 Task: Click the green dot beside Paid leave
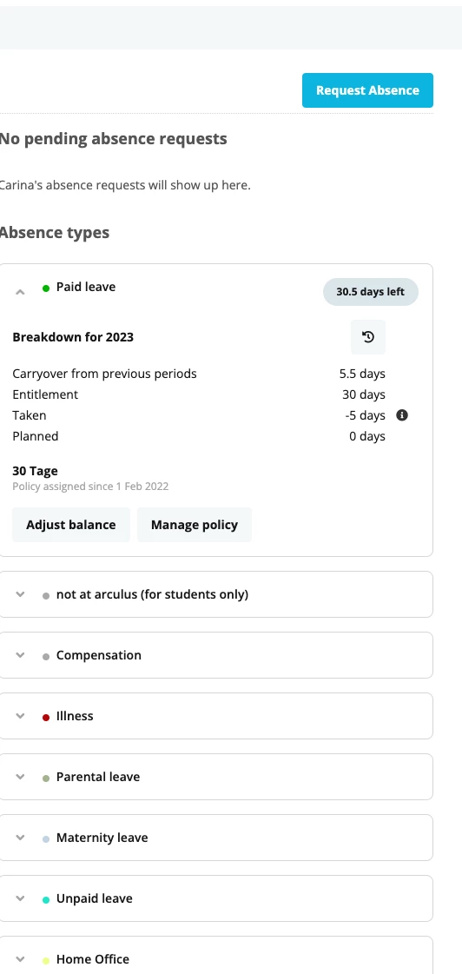tap(46, 288)
